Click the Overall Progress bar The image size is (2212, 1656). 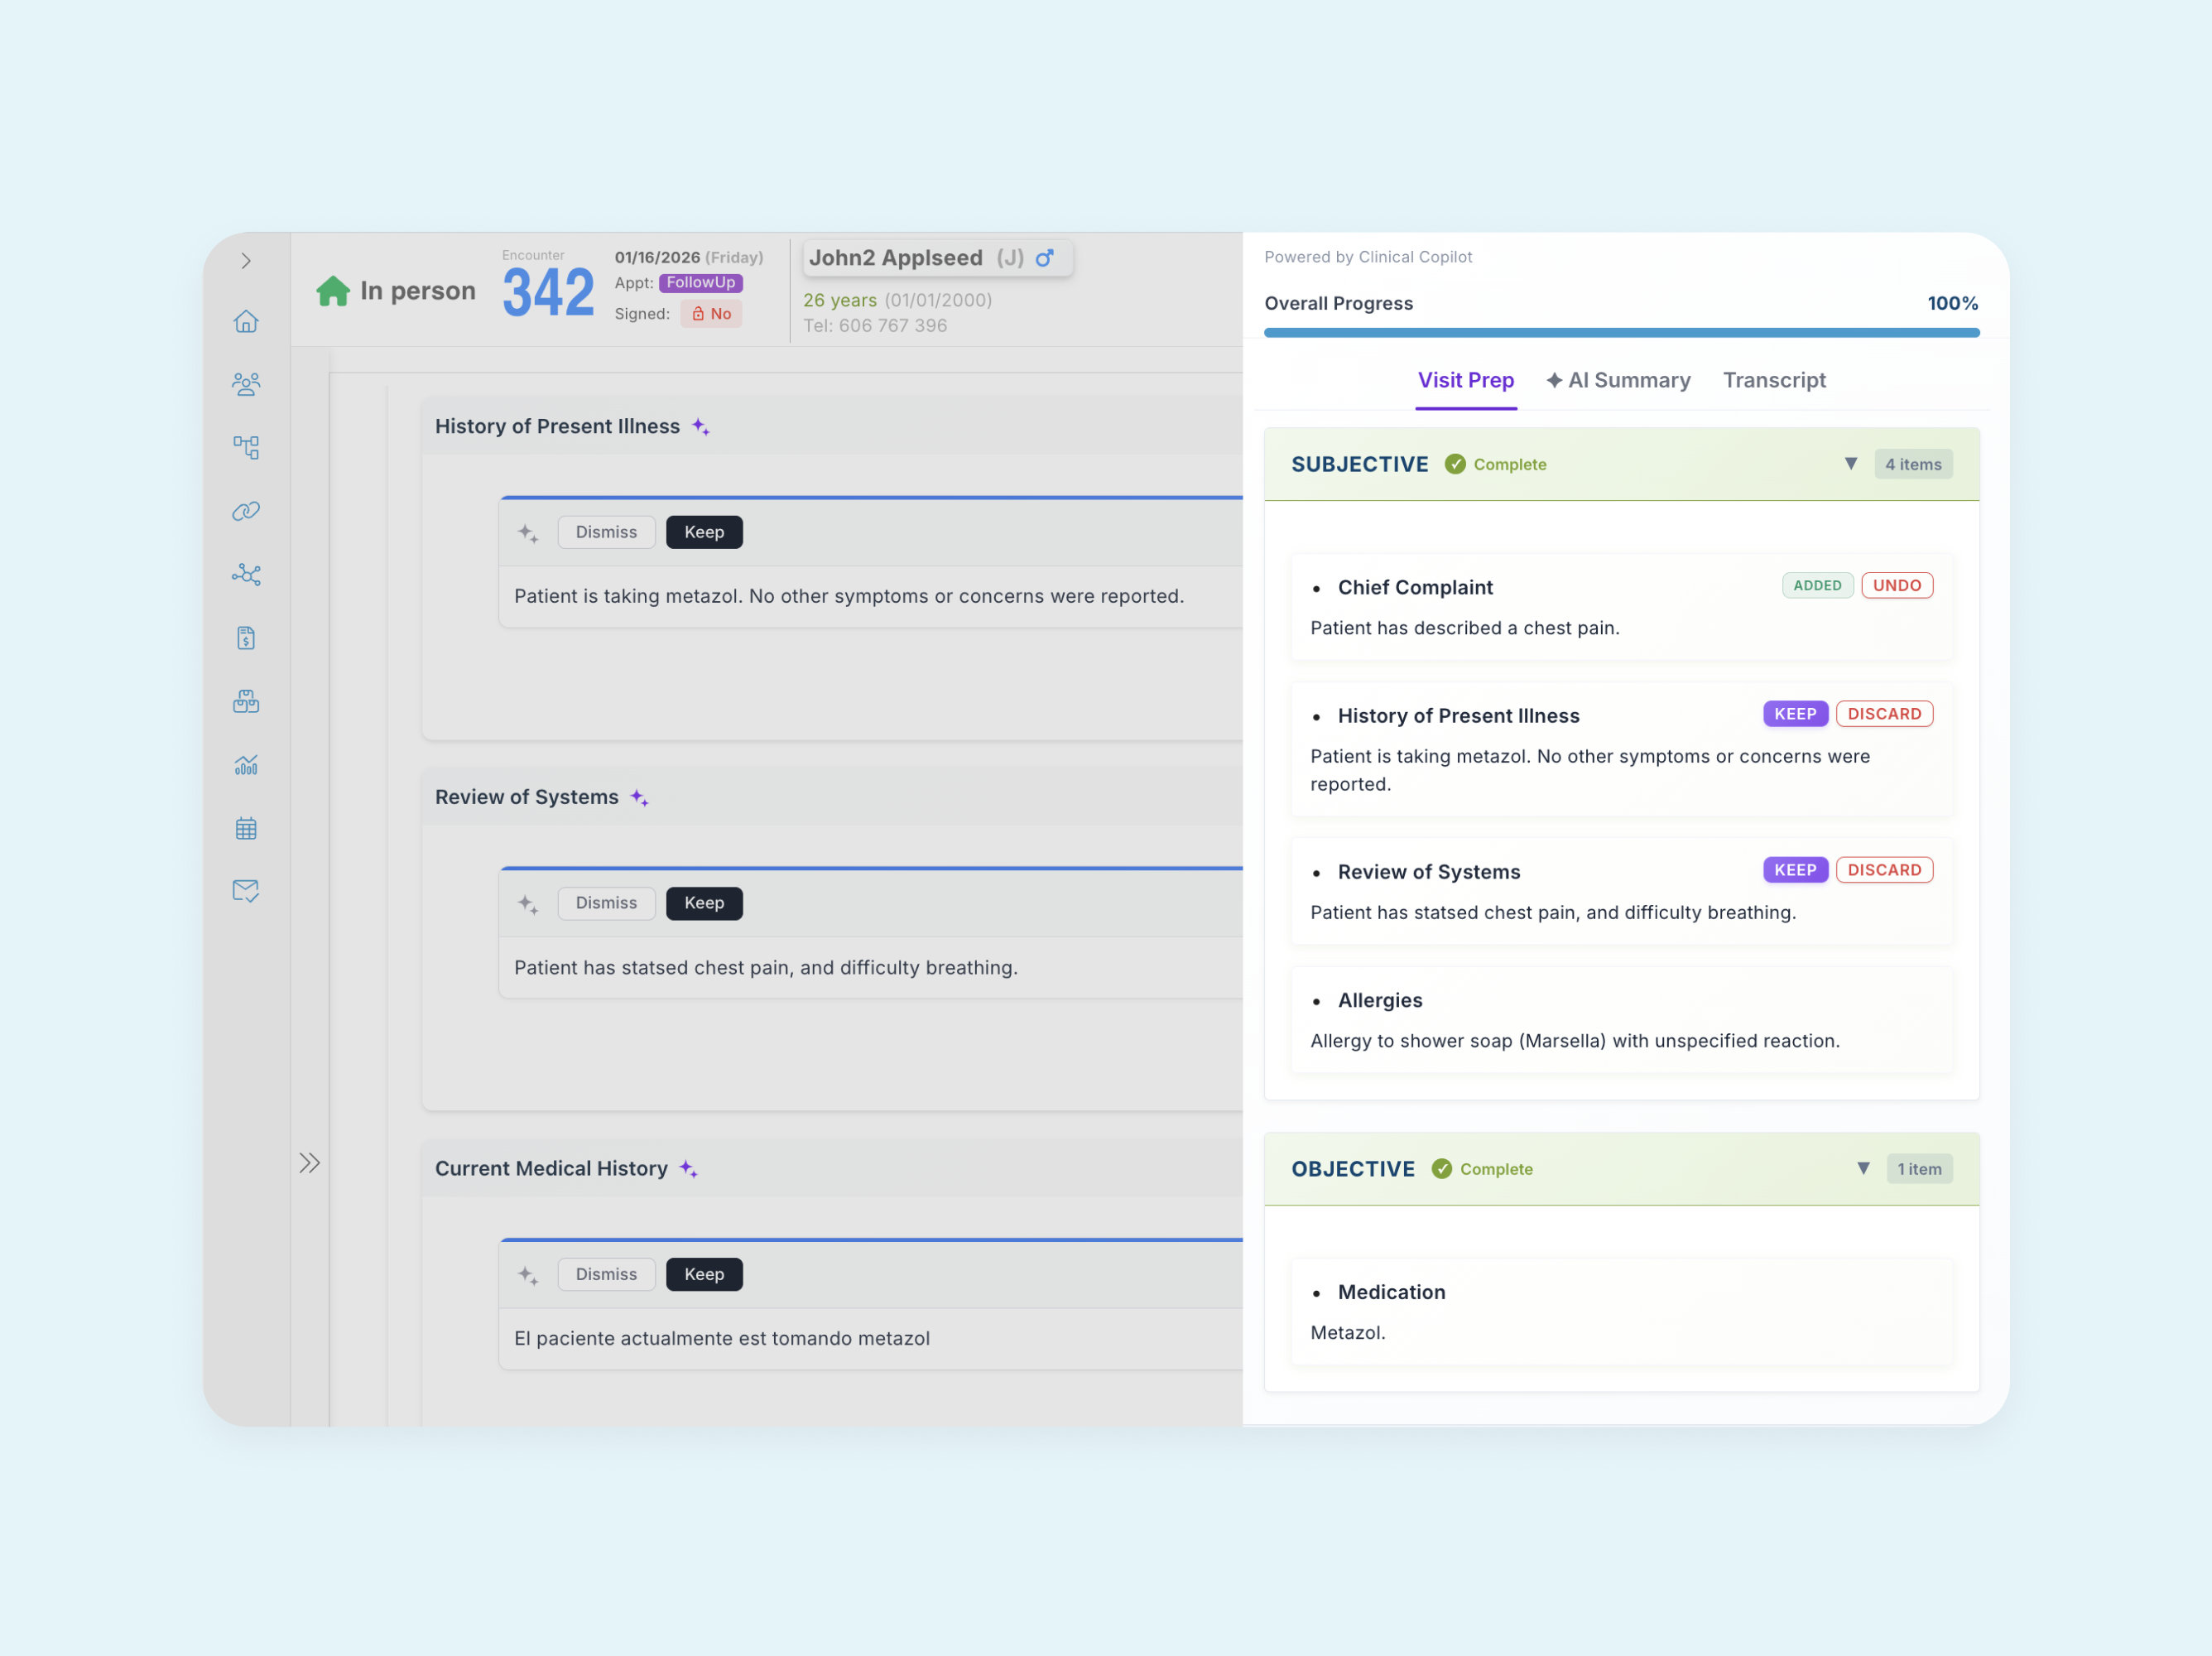[x=1621, y=332]
